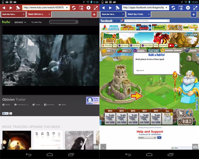Focus the hulu.com address bar
This screenshot has height=159, width=199.
[46, 8]
